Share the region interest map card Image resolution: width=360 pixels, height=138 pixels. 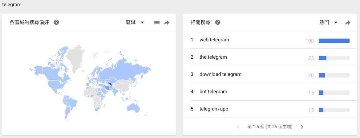pos(167,23)
